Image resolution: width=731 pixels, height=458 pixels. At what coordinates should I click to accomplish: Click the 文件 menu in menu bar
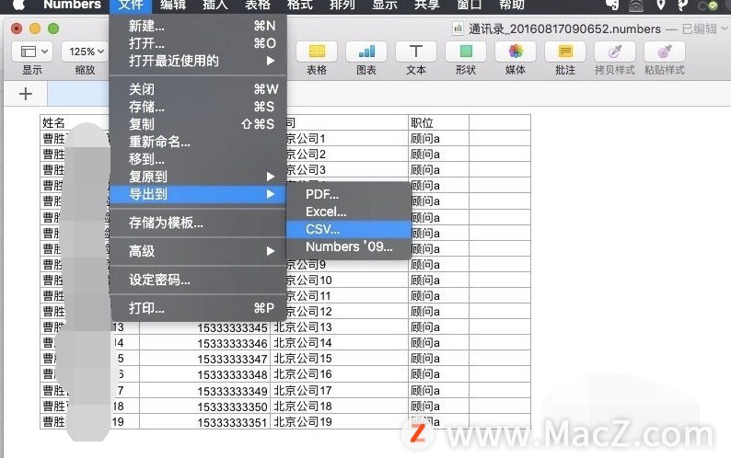pos(131,5)
